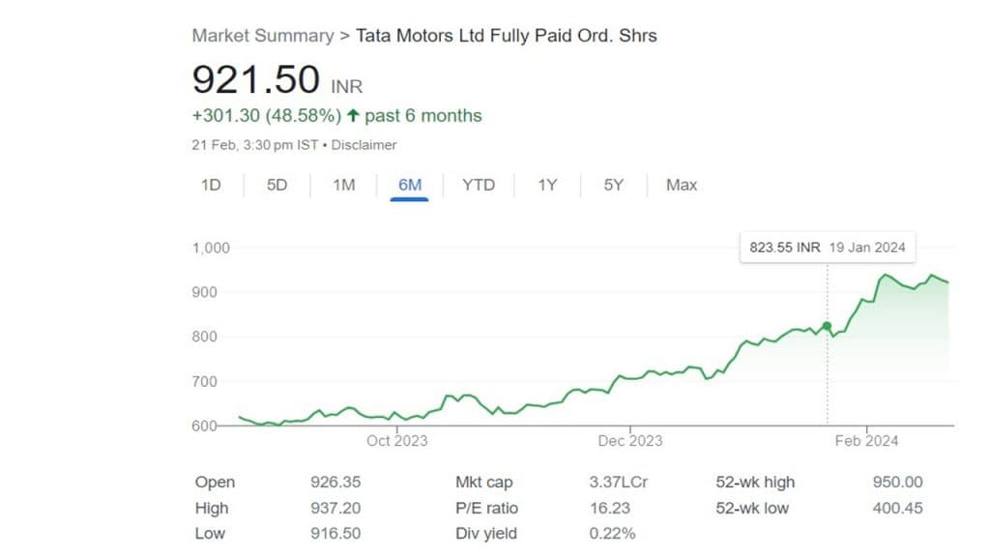Switch chart to 1D range
Screen dimensions: 990x557
point(211,185)
